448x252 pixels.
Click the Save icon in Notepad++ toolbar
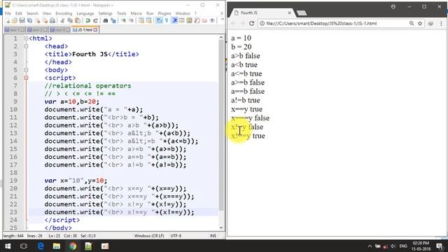(x=22, y=20)
